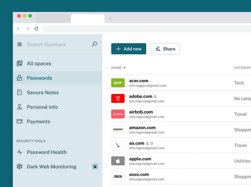This screenshot has width=251, height=187.
Task: Click the Passwords padlock icon
Action: pyautogui.click(x=19, y=78)
